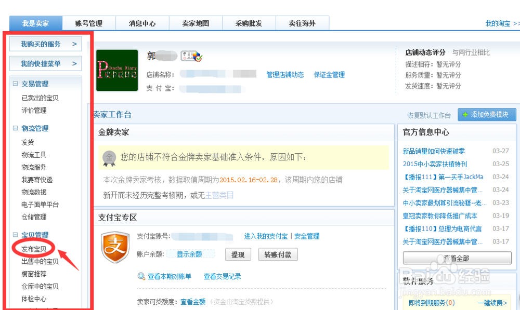Open 查看本期对账单 link
The width and height of the screenshot is (520, 310).
[170, 276]
